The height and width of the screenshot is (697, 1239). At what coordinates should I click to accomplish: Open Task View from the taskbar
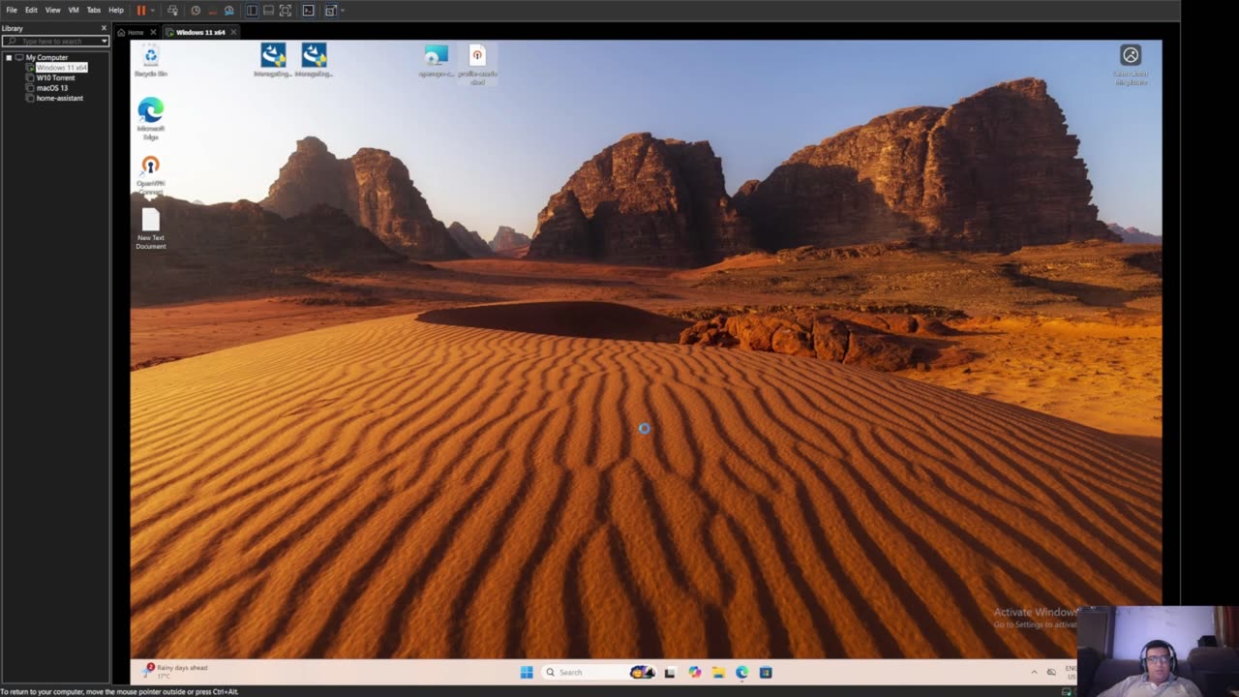(670, 672)
